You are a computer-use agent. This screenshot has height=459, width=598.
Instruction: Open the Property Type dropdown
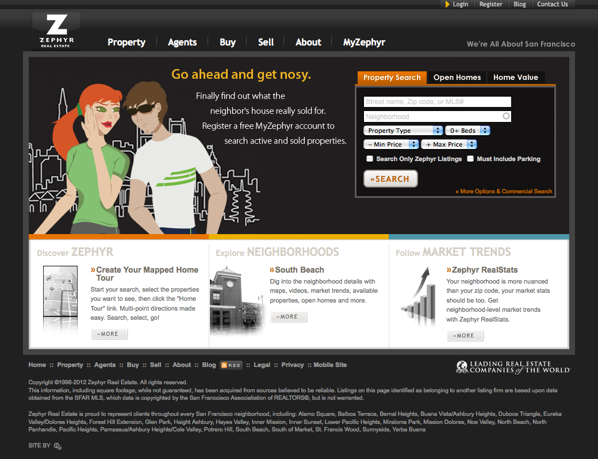(403, 131)
